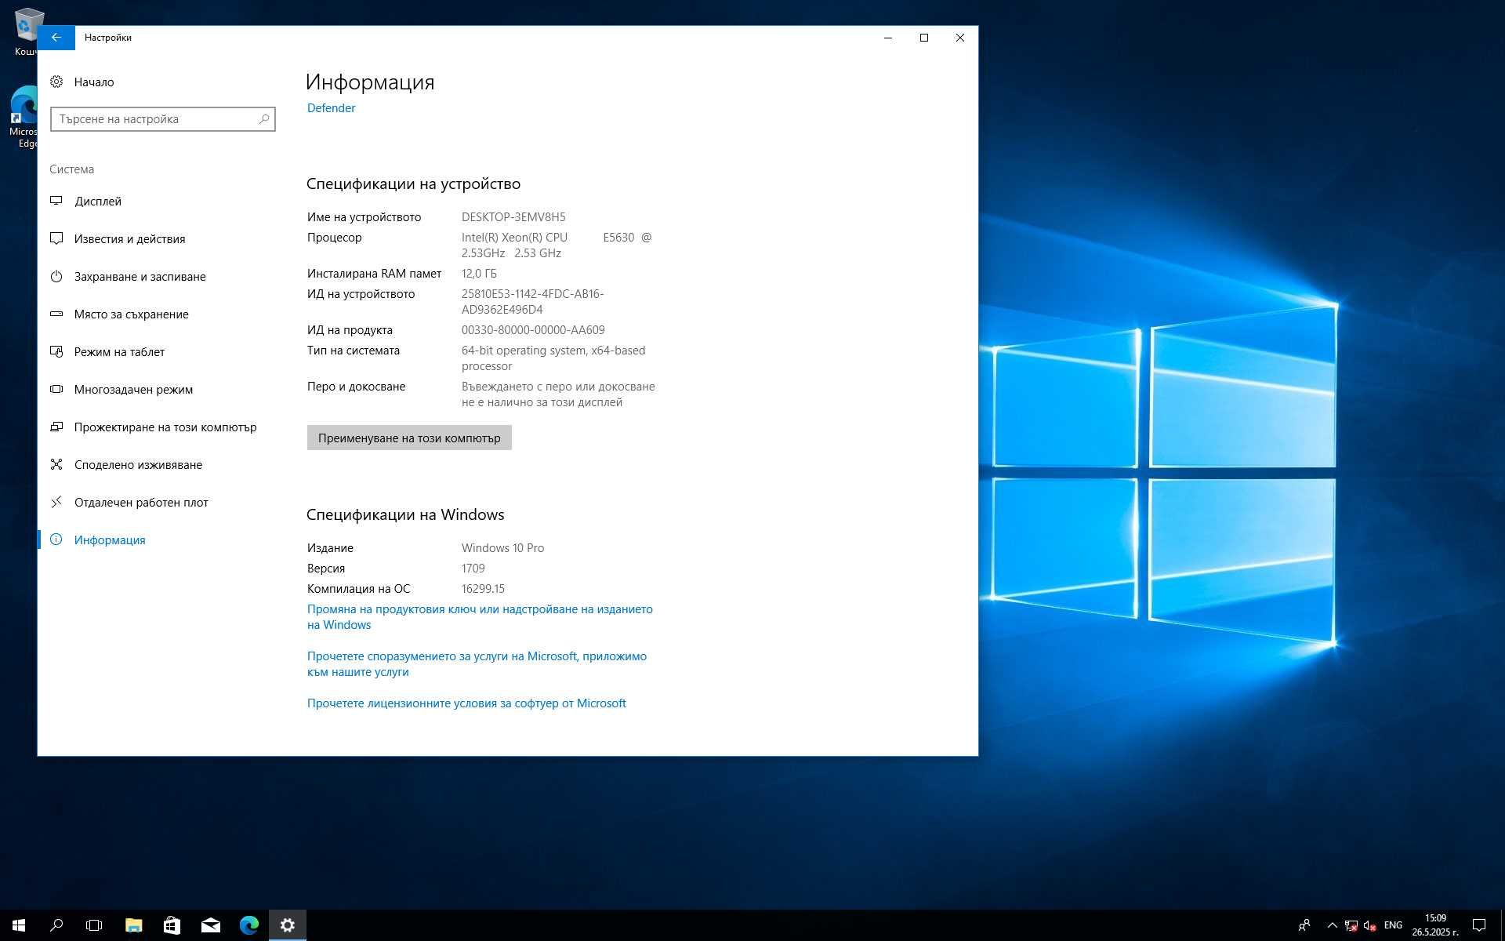
Task: Show hidden tray icons chevron
Action: click(x=1332, y=925)
